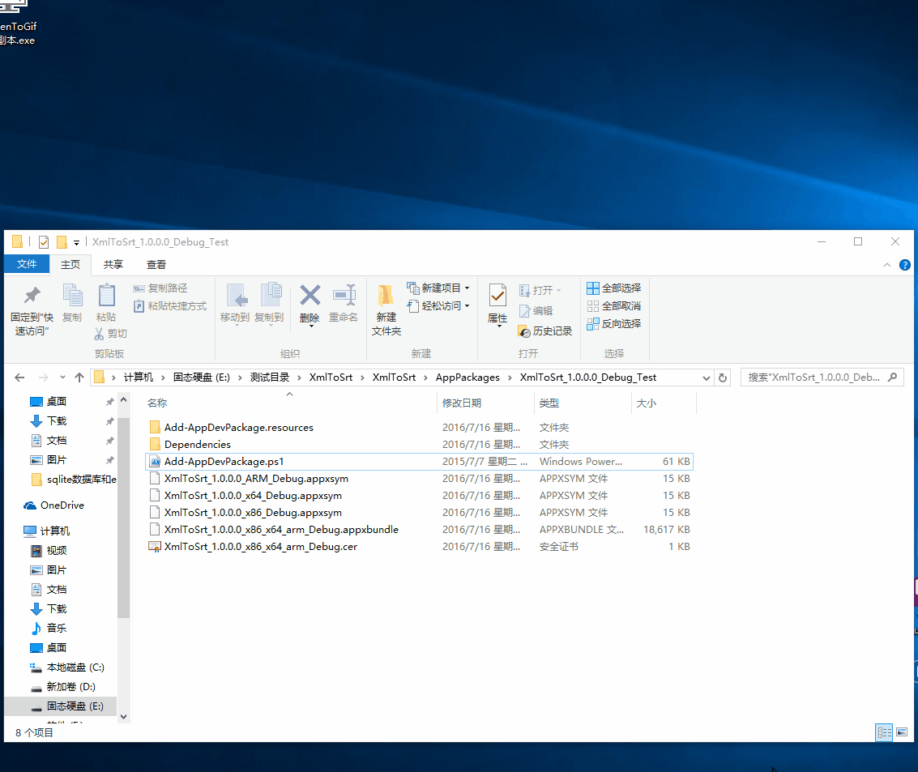Expand the 删除 dropdown arrow

311,326
